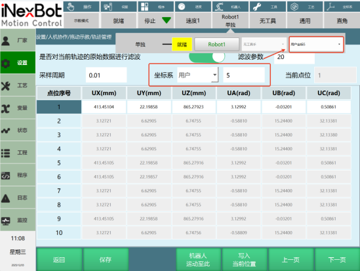Click the servo icon in top bar
This screenshot has height=271, width=360.
(x=108, y=7)
